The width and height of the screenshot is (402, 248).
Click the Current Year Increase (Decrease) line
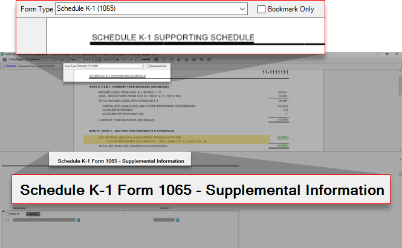point(126,120)
